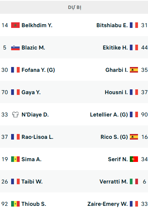Click the Senegal flag beside Thioub S.
The image size is (148, 217).
(x=15, y=204)
